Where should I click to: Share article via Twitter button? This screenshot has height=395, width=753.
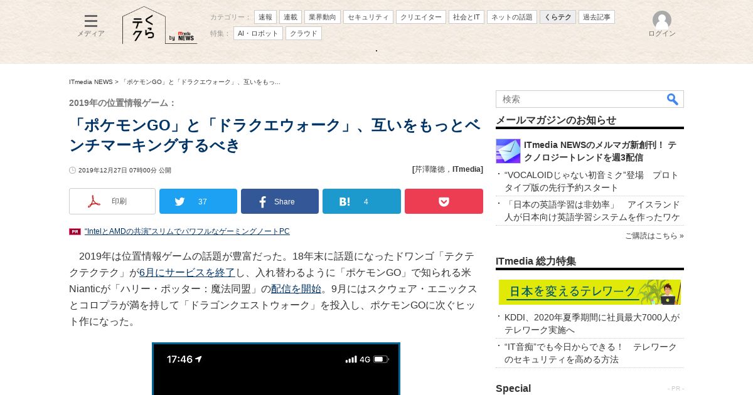coord(198,201)
